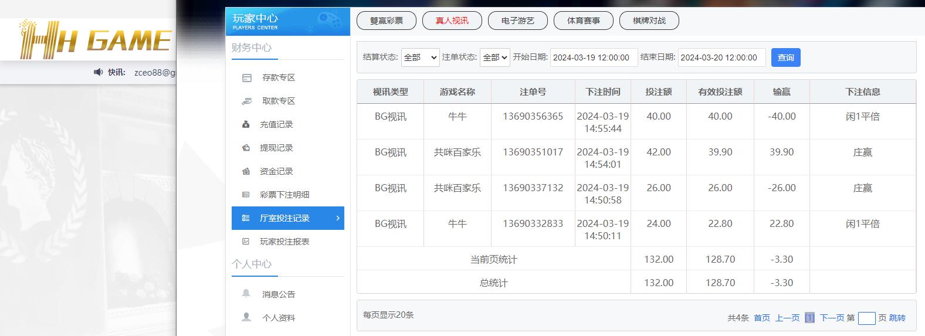
Task: Click the 个人资料 user icon
Action: [246, 317]
